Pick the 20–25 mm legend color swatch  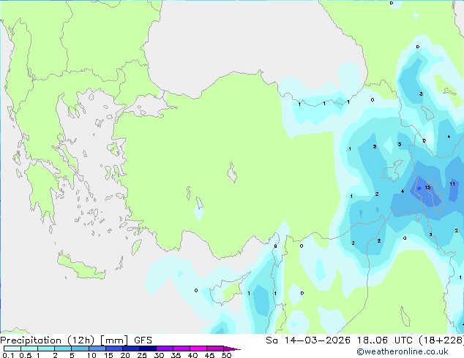pos(130,349)
